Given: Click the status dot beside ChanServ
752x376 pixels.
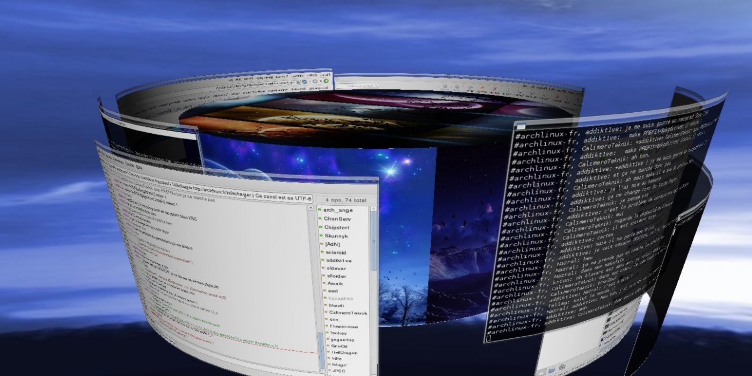Looking at the screenshot, I should tap(320, 218).
